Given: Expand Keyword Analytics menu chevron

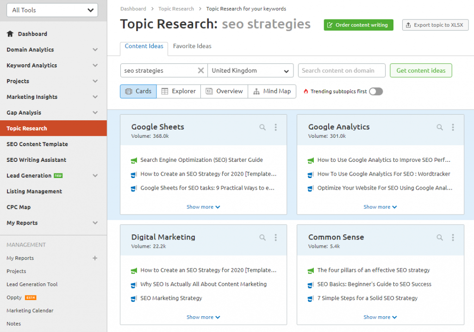Looking at the screenshot, I should coord(95,65).
